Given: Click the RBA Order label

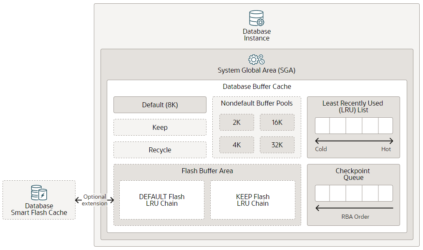Looking at the screenshot, I should [x=355, y=217].
